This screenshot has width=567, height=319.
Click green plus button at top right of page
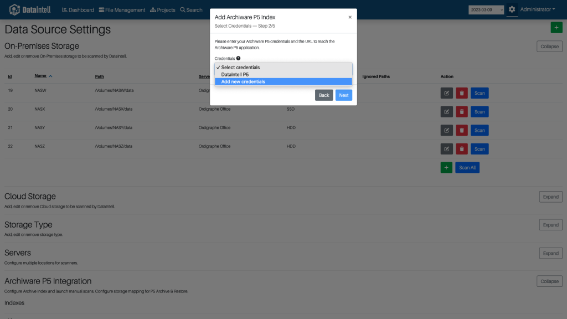coord(556,28)
